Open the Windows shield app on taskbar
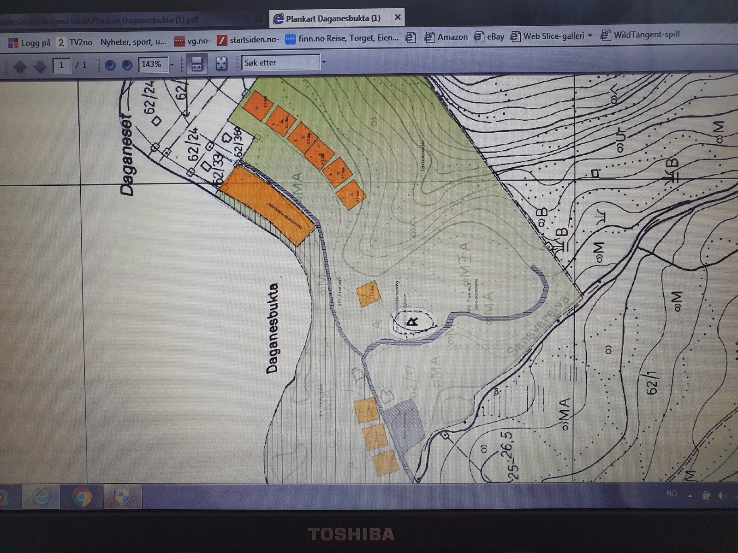 pos(123,497)
